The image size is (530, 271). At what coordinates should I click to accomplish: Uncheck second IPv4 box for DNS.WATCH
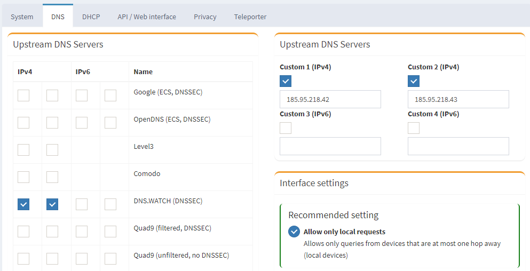pos(52,204)
